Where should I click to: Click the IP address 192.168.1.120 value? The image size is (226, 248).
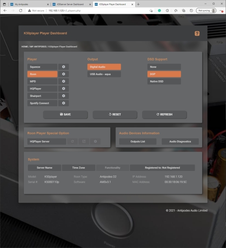click(173, 177)
